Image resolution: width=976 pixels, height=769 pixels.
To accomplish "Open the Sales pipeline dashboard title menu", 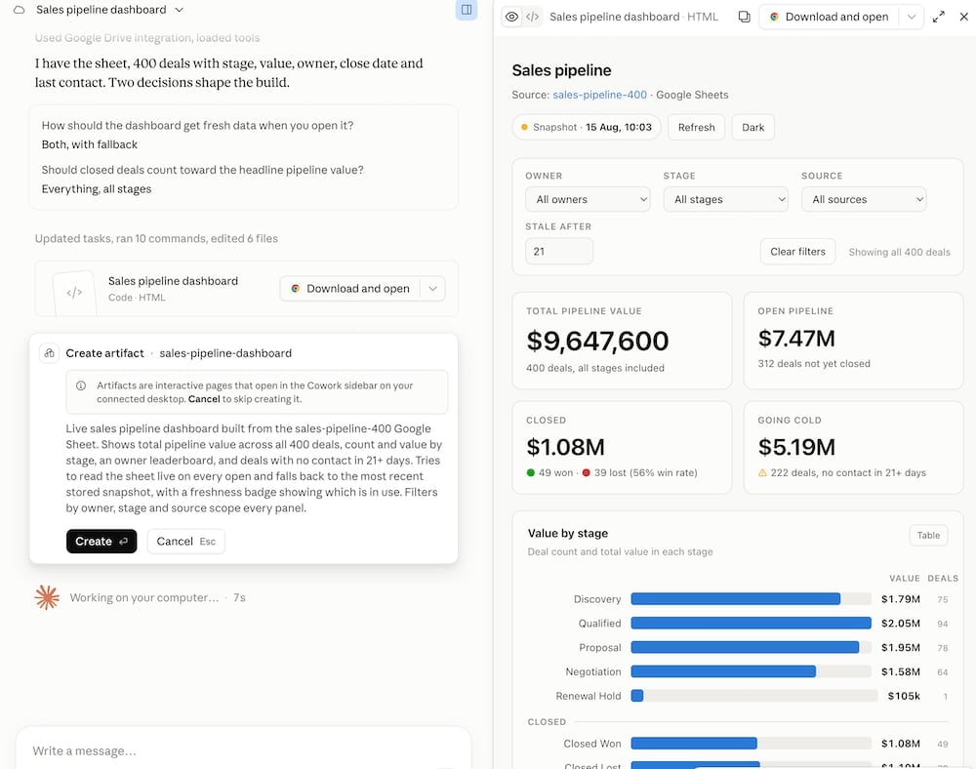I will pos(110,10).
